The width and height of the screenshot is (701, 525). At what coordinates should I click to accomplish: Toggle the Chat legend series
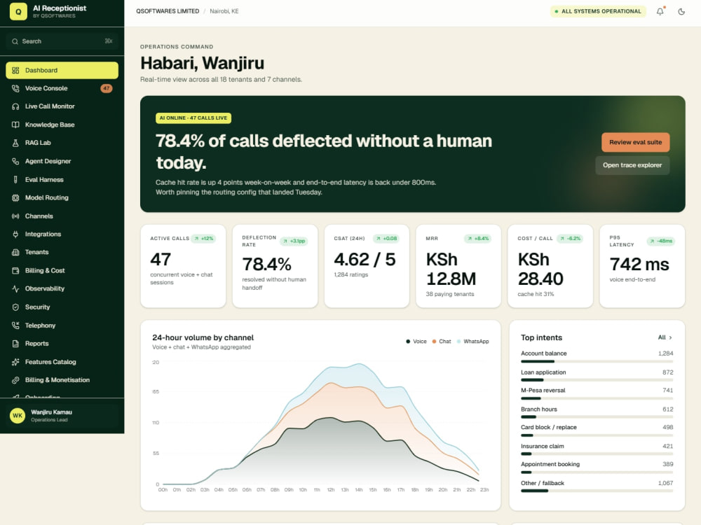pos(442,342)
